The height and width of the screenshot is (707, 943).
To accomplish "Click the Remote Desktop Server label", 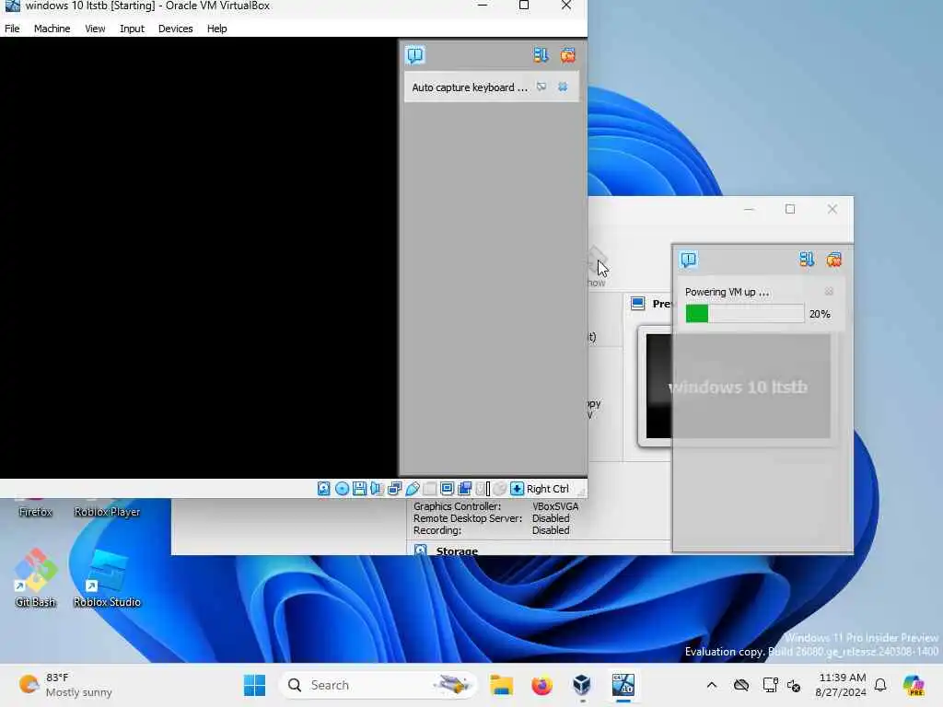I will pos(468,518).
